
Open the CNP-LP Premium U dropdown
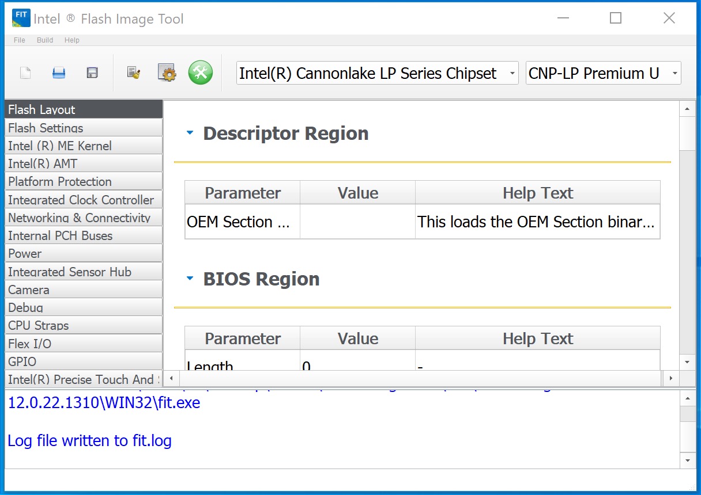click(603, 73)
